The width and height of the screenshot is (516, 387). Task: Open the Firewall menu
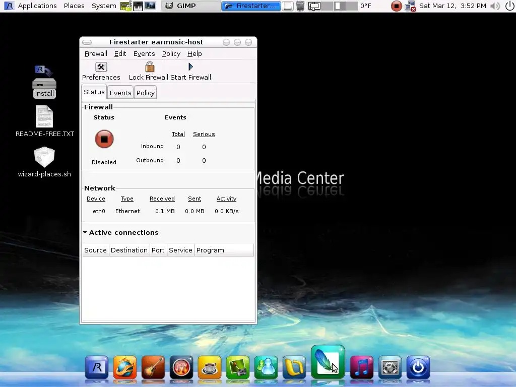coord(96,53)
